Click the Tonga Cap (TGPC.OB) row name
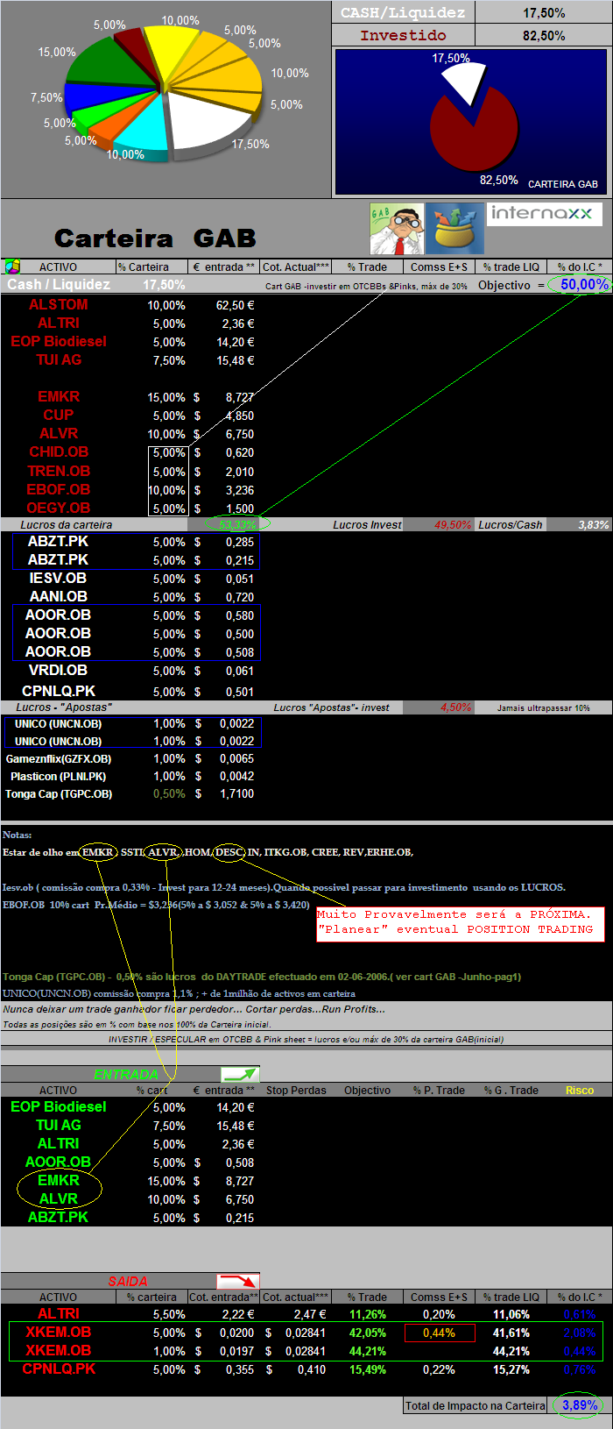Screen dimensions: 613x1429 [x=59, y=793]
